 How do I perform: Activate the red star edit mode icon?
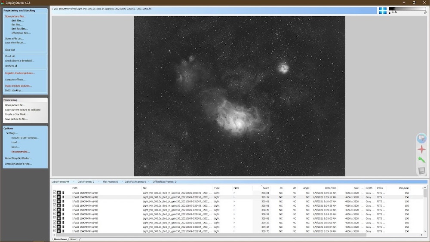[x=421, y=149]
